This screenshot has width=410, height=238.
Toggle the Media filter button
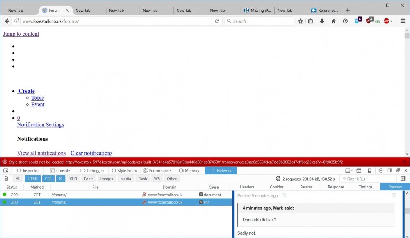pyautogui.click(x=125, y=178)
